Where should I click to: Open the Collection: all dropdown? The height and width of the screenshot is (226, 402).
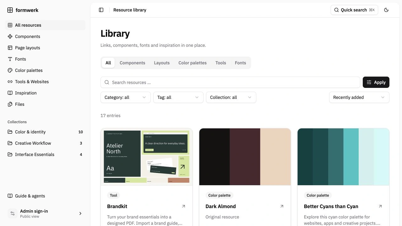(231, 97)
